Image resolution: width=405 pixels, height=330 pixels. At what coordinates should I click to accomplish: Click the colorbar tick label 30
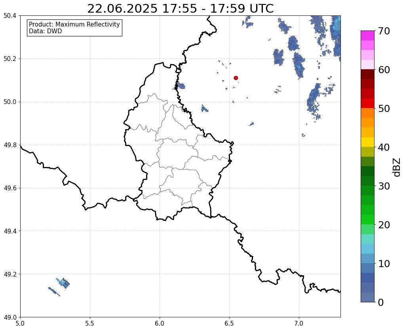coord(384,186)
